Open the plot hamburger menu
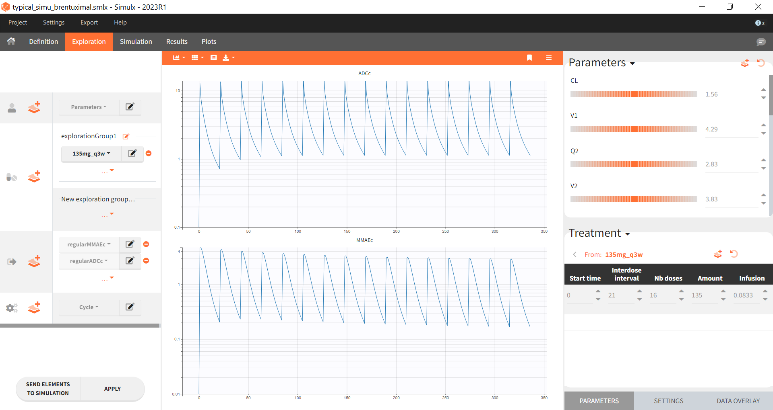773x410 pixels. [x=548, y=58]
